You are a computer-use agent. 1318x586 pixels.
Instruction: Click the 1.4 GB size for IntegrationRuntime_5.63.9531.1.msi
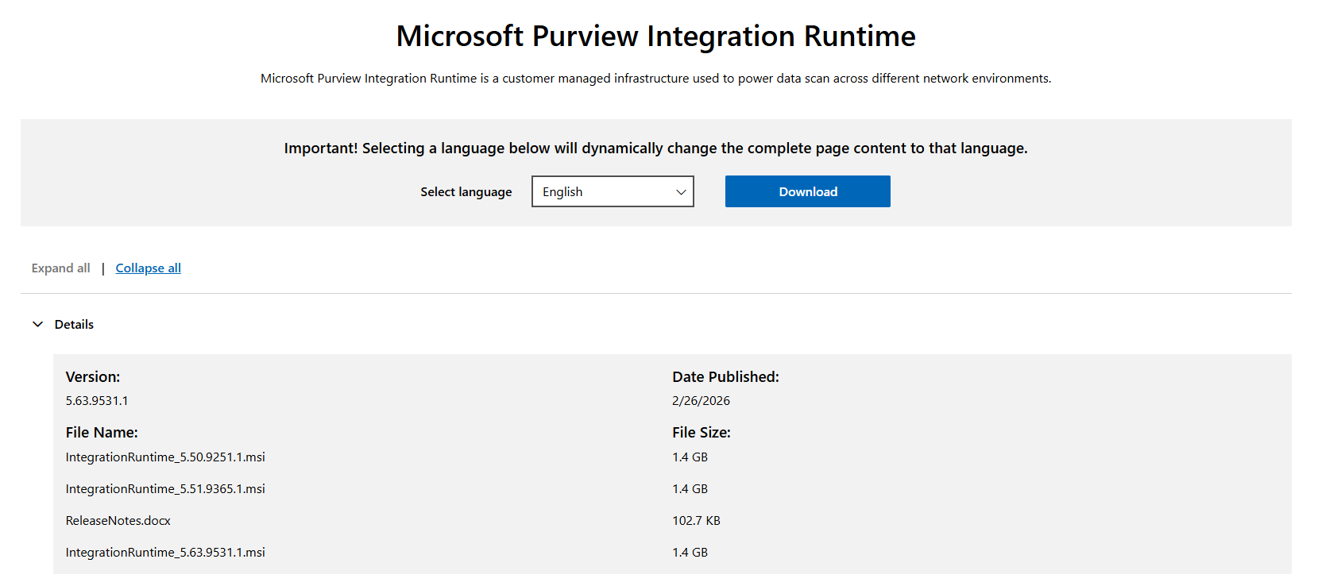(x=690, y=553)
